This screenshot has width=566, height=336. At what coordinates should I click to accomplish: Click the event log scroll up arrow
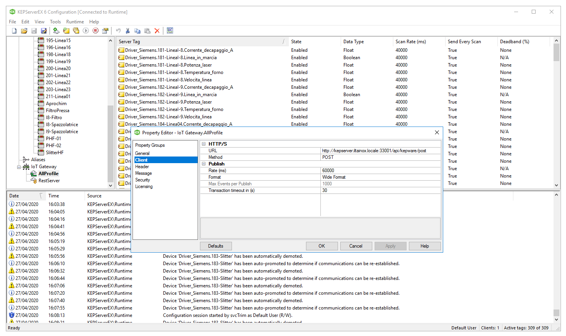click(x=556, y=195)
